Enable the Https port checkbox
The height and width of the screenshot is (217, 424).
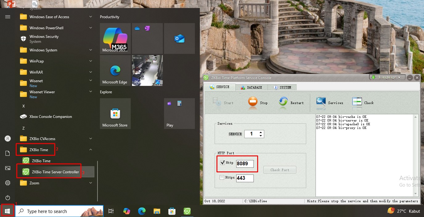point(222,177)
